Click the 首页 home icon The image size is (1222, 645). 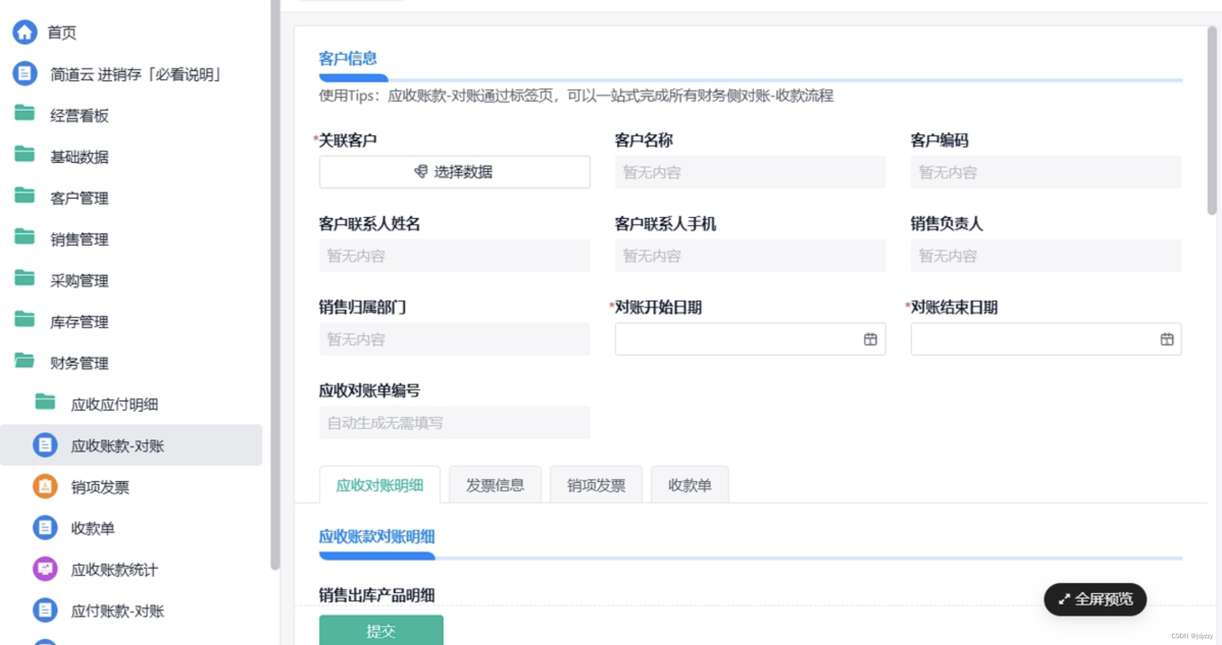[x=25, y=32]
